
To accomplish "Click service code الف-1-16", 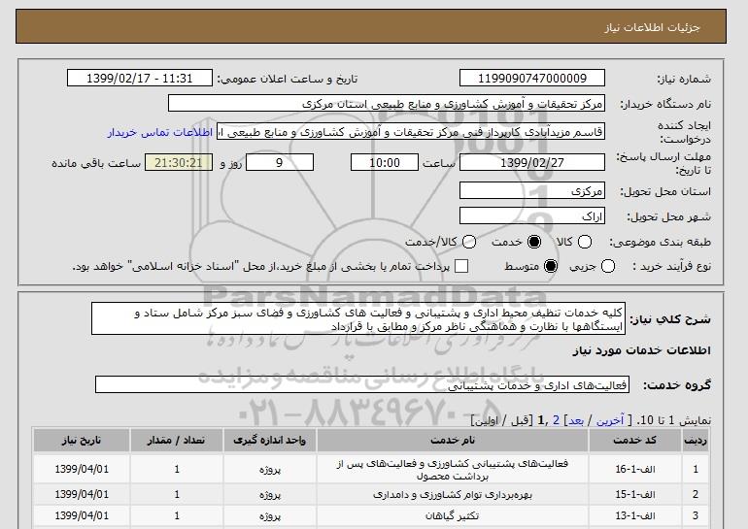I will tap(634, 470).
